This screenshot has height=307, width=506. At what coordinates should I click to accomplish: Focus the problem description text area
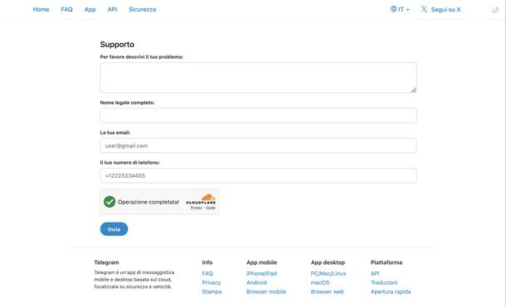[x=258, y=78]
